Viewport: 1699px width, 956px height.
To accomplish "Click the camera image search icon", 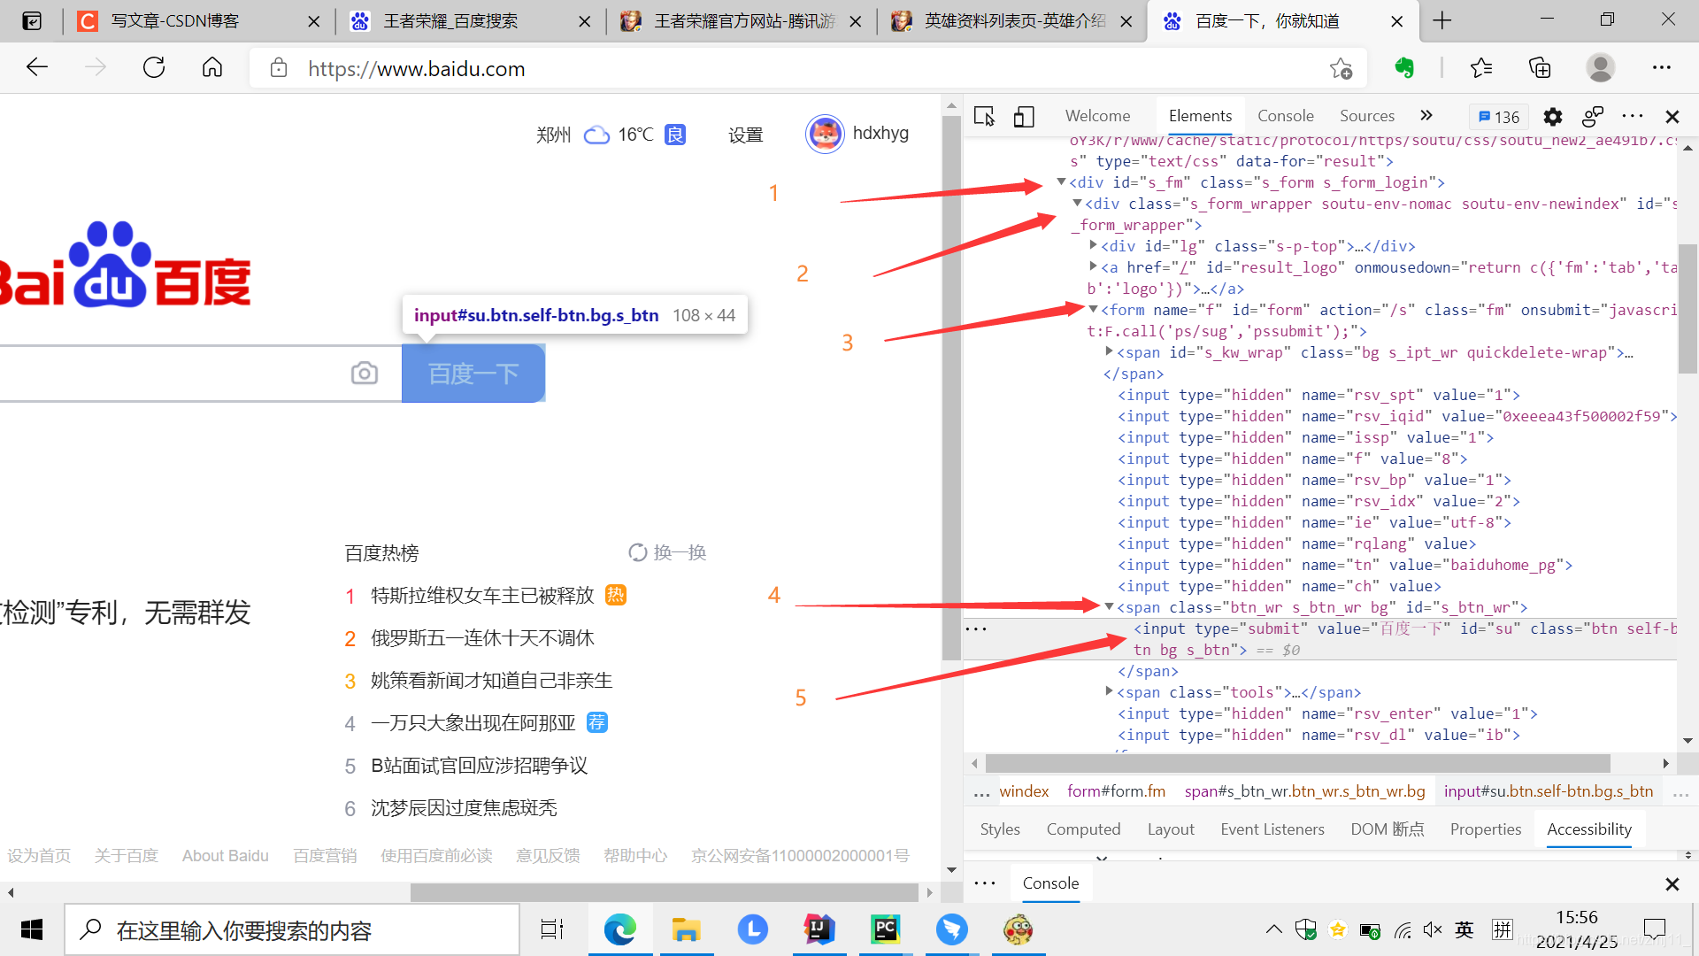I will tap(365, 374).
